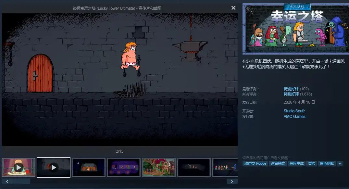Open developer Studio Seufz link
Screen dimensions: 349x189
pyautogui.click(x=294, y=111)
